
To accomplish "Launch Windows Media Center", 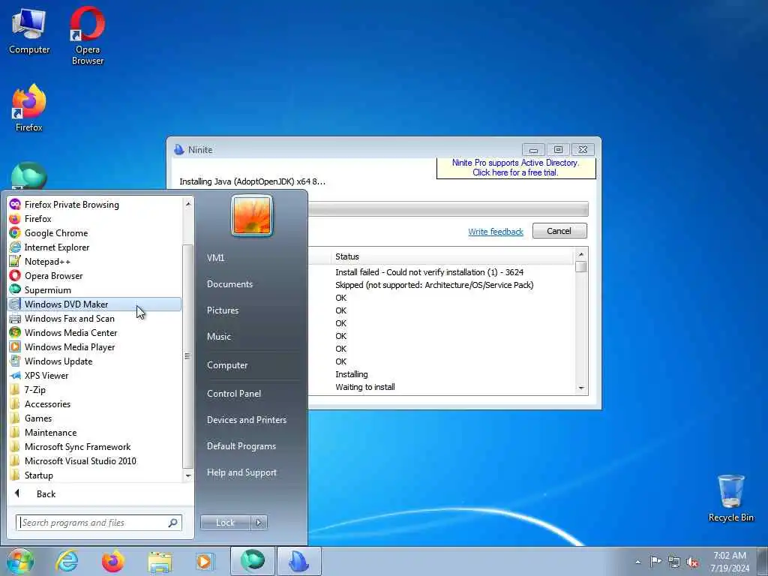I will point(94,332).
